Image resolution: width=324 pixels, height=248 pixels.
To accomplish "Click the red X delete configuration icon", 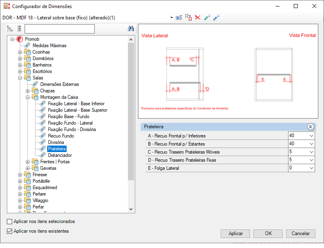I will tap(198, 18).
